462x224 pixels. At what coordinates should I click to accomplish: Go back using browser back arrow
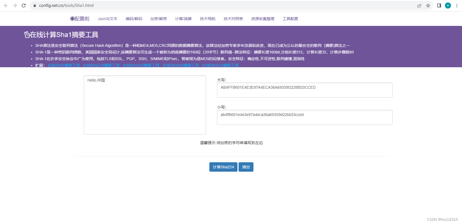(x=6, y=6)
